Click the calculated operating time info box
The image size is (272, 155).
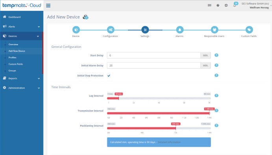tap(159, 142)
